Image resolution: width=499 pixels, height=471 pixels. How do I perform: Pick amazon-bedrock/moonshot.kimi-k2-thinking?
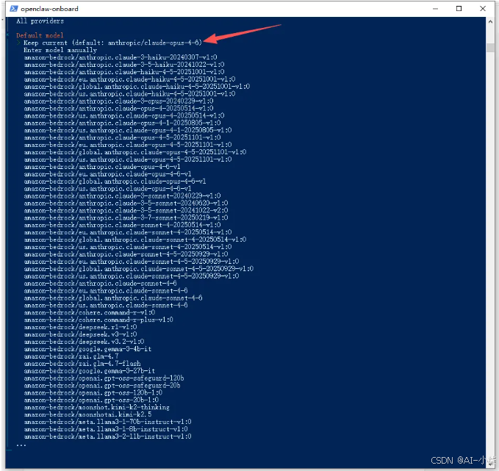click(x=97, y=407)
